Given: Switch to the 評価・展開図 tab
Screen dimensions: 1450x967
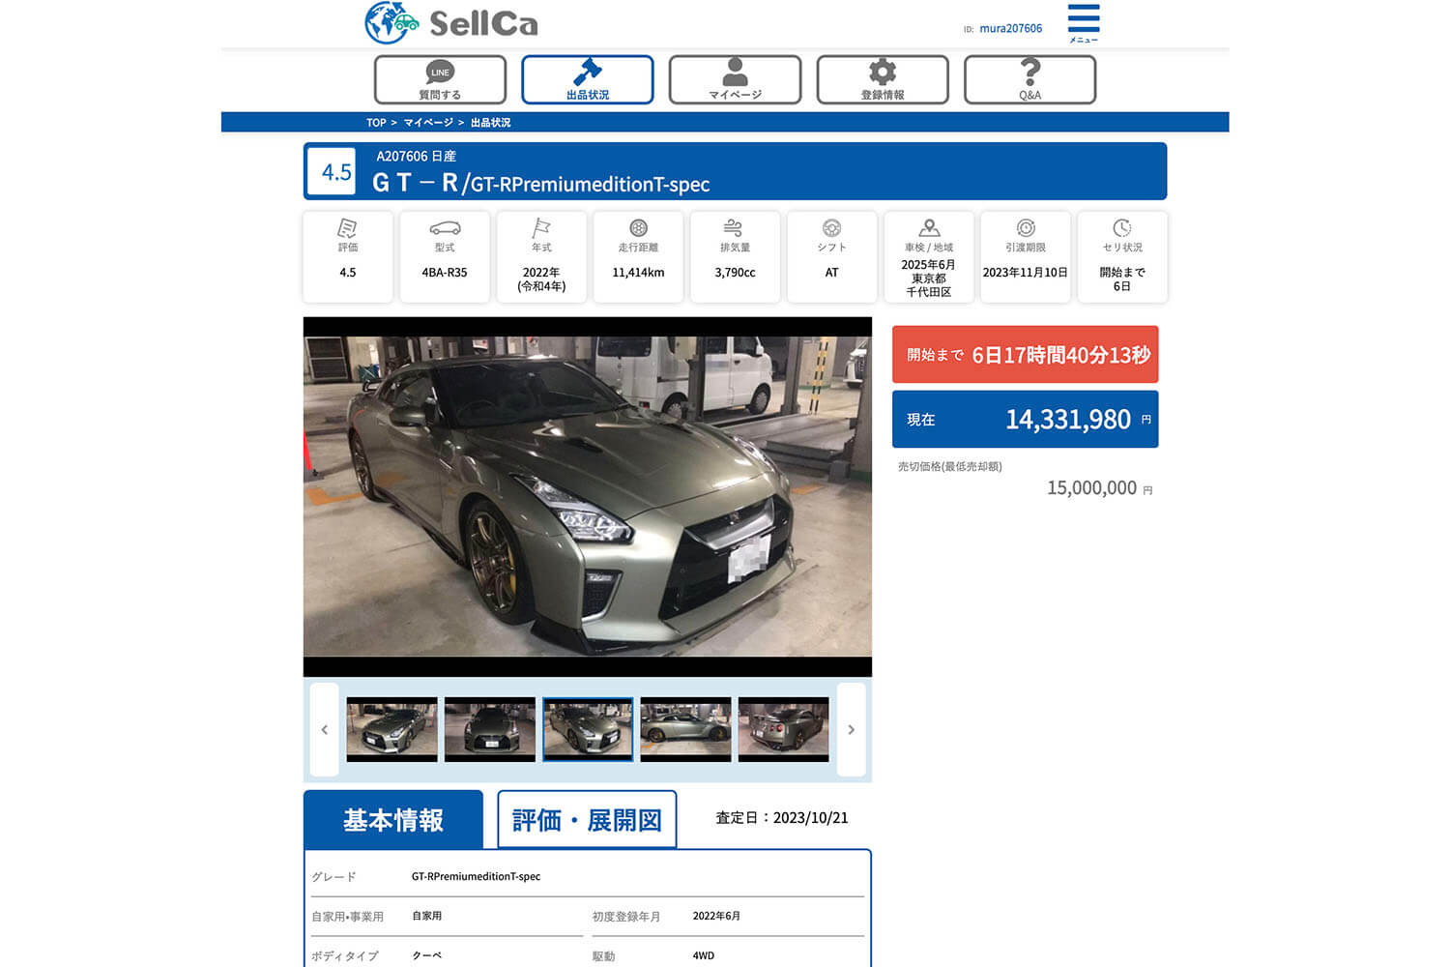Looking at the screenshot, I should pos(587,820).
